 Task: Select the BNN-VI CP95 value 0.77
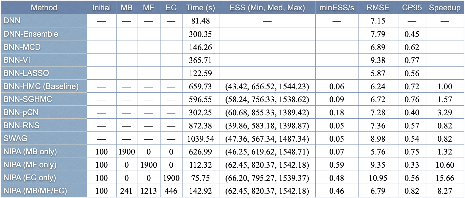[x=412, y=60]
